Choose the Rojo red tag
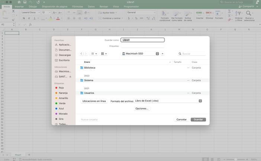Image resolution: width=261 pixels, height=161 pixels. pos(59,88)
